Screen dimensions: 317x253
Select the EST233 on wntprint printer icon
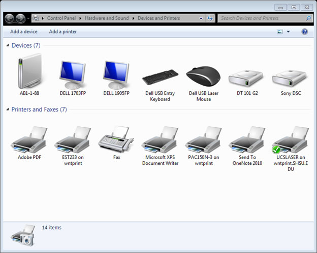73,139
